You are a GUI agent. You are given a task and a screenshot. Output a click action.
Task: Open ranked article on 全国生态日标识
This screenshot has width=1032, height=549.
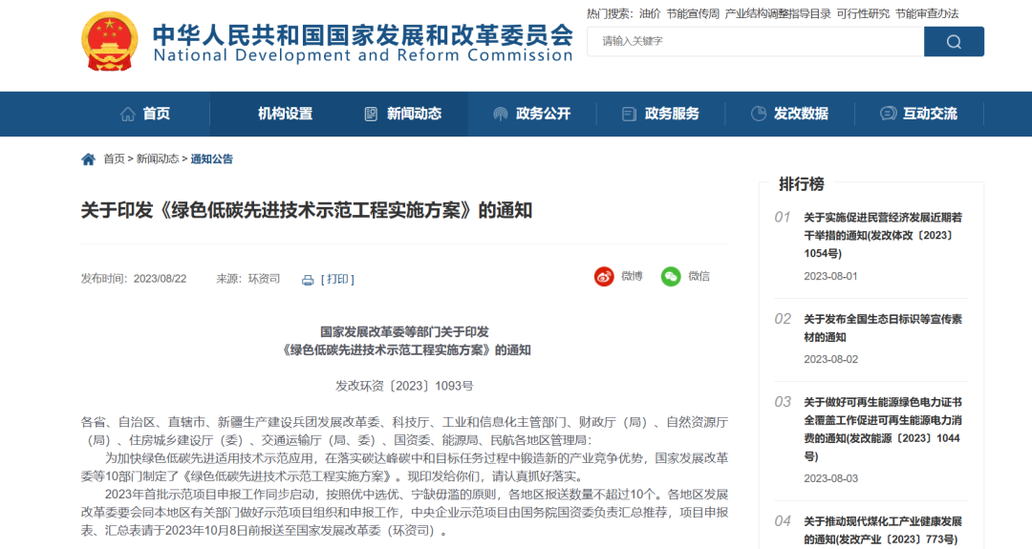pos(882,327)
